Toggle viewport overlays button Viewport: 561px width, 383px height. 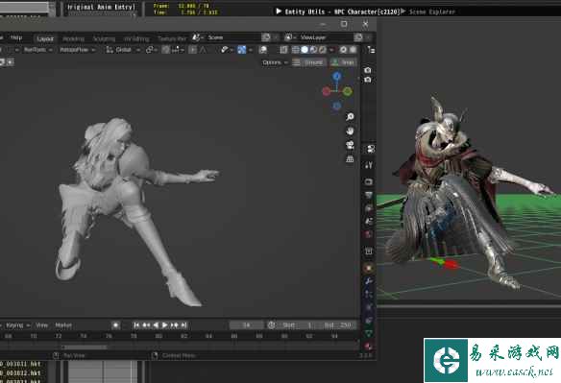[x=263, y=50]
